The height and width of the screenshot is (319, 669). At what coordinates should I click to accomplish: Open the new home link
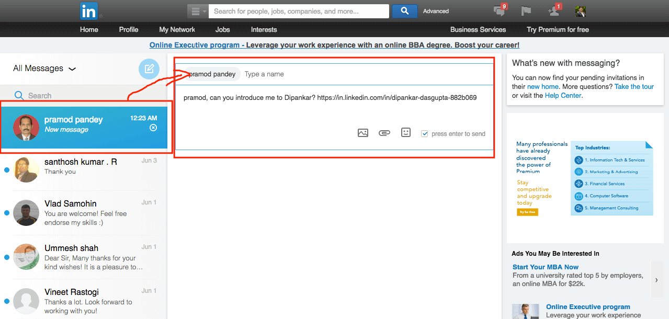coord(543,87)
